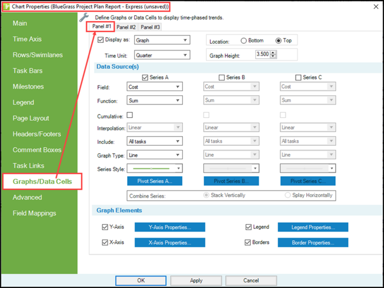
Task: Click the Pivot Series B button
Action: click(231, 181)
